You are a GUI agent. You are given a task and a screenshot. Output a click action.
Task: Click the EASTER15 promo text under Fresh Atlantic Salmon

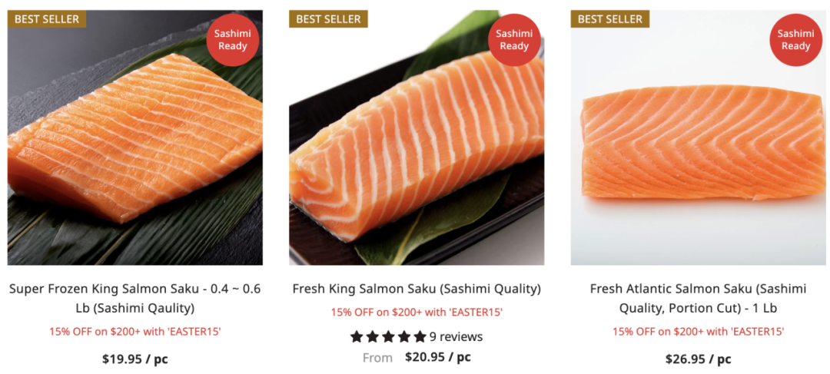pos(698,333)
